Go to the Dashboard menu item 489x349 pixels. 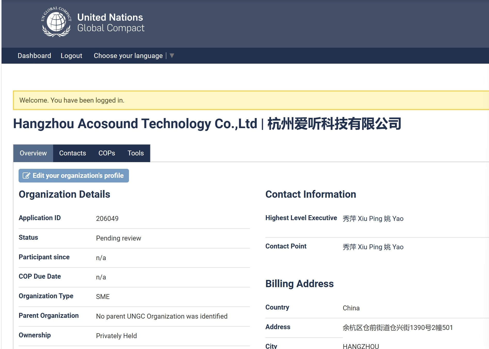coord(34,56)
